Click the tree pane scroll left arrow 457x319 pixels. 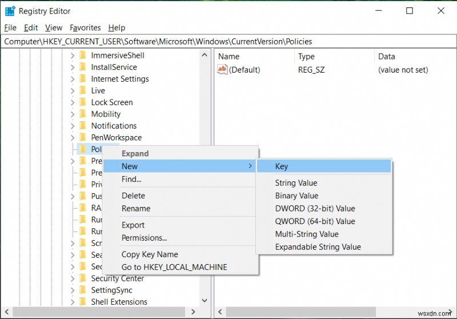(x=7, y=312)
